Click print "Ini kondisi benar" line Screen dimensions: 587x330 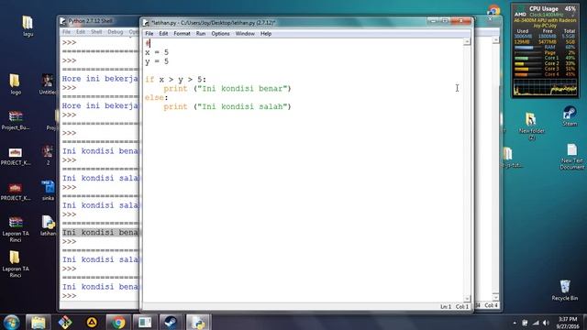tap(227, 89)
